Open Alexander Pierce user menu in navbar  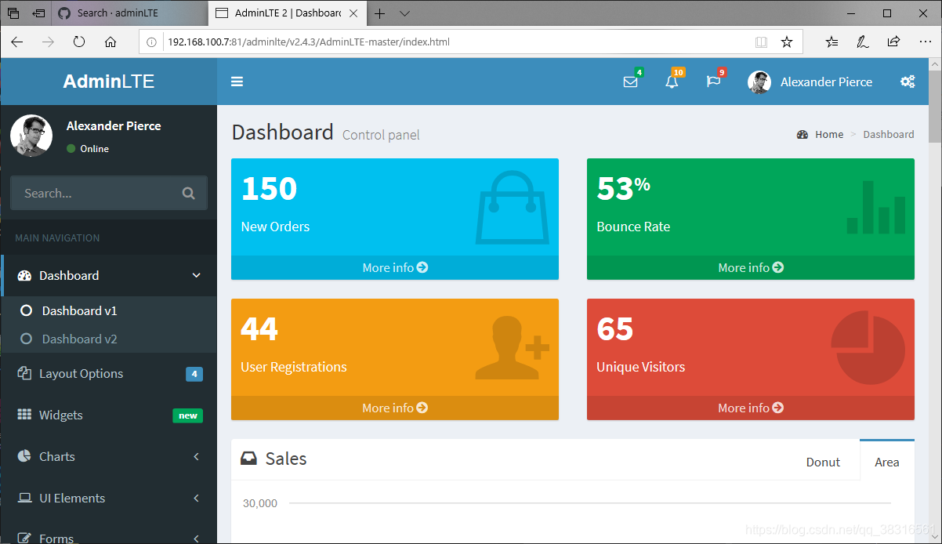(x=810, y=82)
